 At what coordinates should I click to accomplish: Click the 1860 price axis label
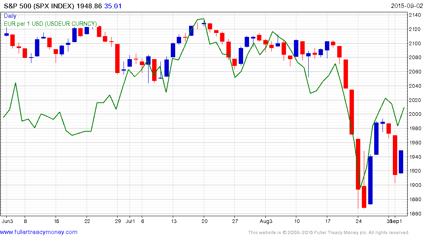coord(415,213)
